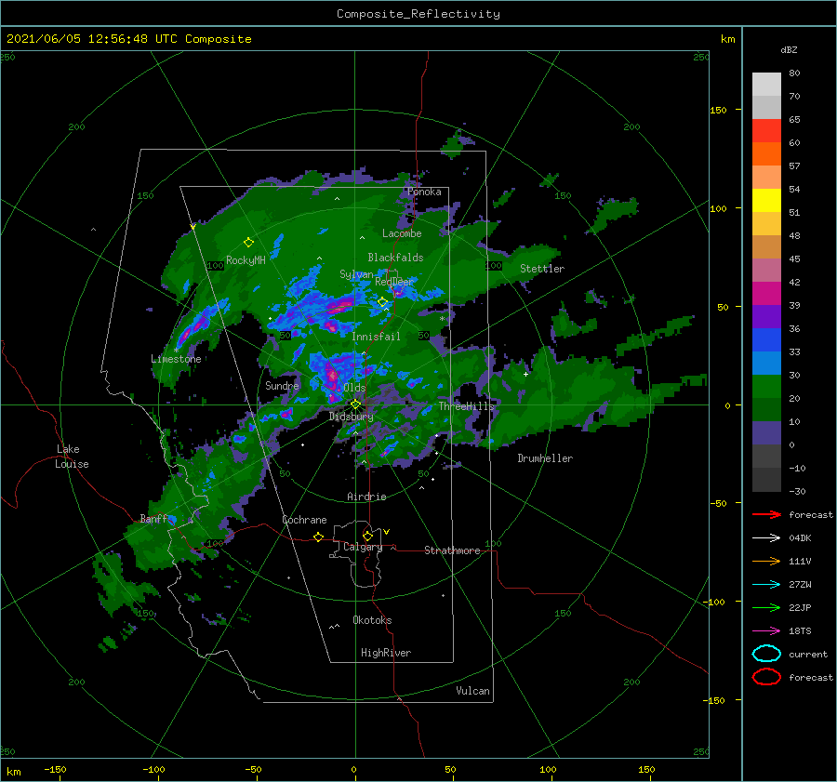Screen dimensions: 837x782
Task: Click the yellow diamond marker above RockyMH
Action: click(248, 243)
